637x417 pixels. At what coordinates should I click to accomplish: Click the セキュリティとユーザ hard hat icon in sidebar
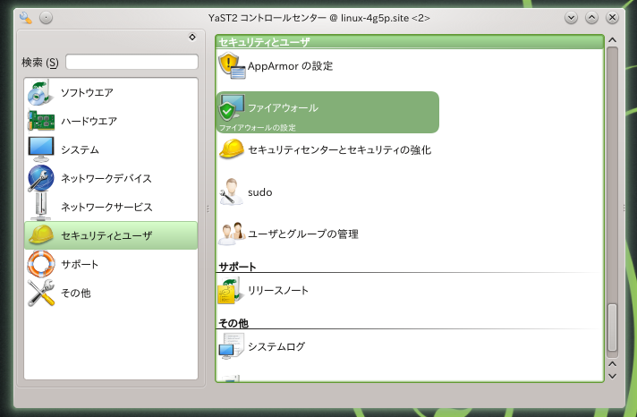[x=40, y=235]
